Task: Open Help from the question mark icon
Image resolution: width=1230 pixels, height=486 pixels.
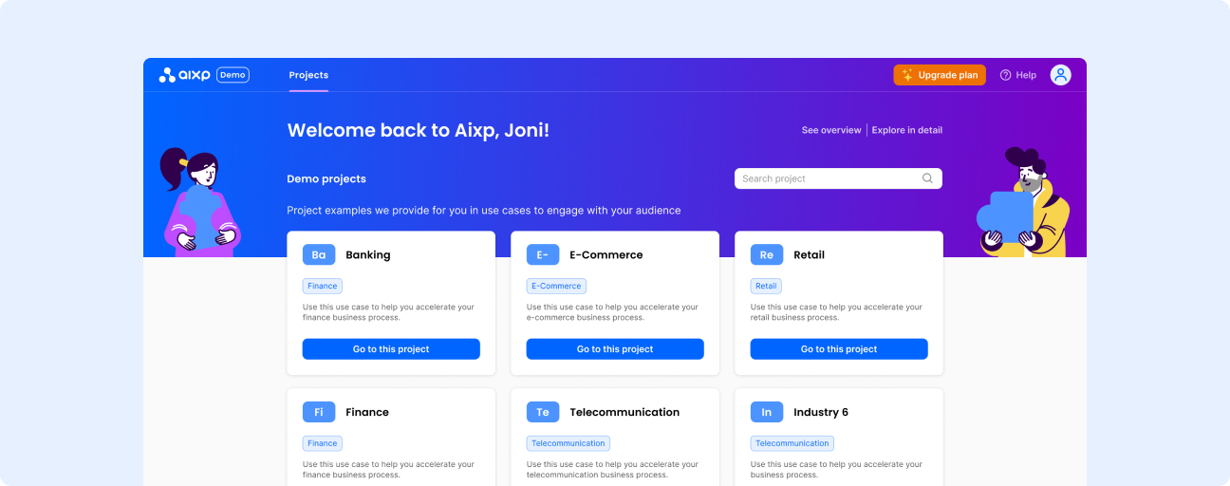Action: (x=1006, y=75)
